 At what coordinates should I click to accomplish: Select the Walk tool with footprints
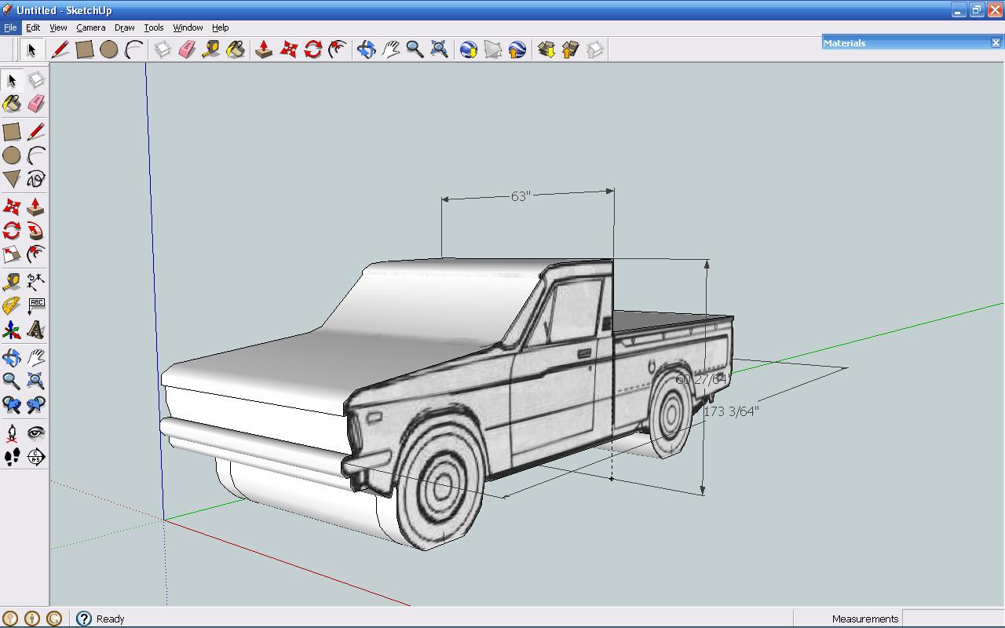12,457
